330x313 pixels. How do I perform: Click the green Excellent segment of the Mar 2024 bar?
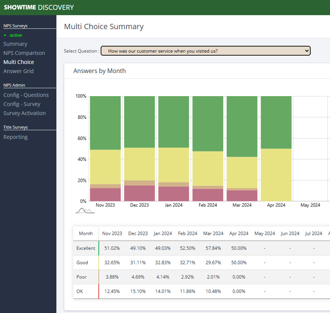pyautogui.click(x=242, y=127)
